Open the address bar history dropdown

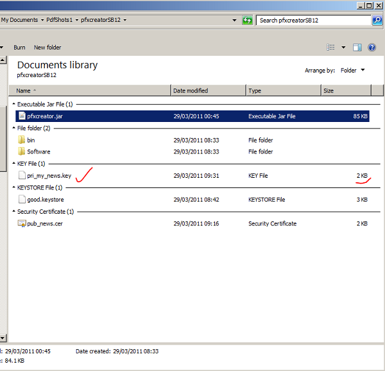(x=234, y=20)
